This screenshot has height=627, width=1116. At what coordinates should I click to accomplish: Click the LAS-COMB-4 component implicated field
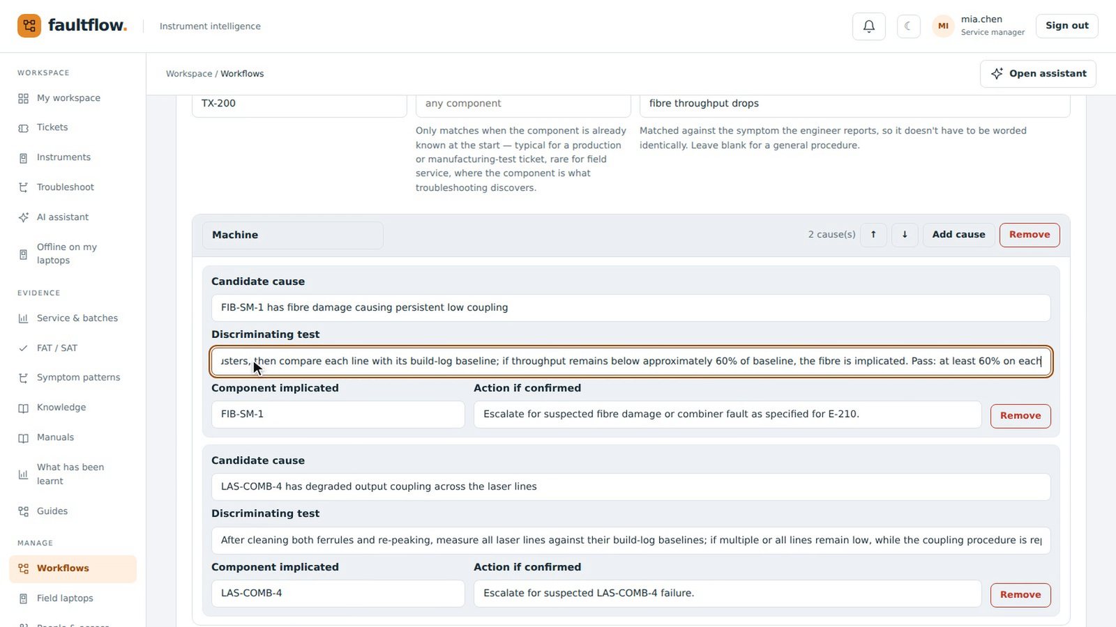[338, 594]
